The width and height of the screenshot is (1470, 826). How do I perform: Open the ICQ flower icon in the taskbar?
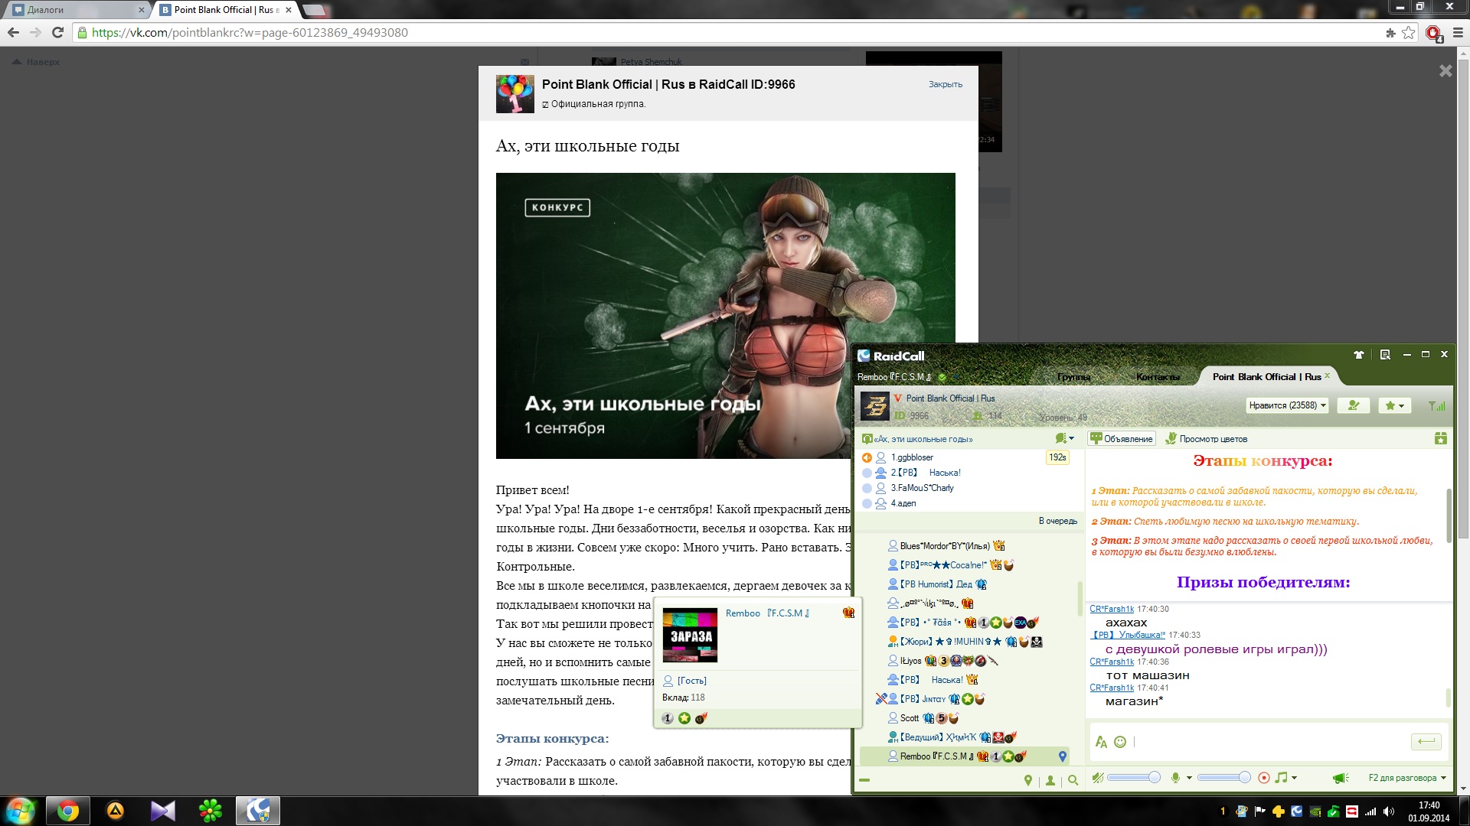point(210,811)
